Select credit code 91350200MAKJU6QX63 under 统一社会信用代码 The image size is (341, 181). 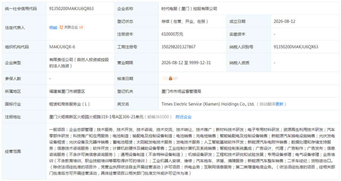tap(71, 9)
